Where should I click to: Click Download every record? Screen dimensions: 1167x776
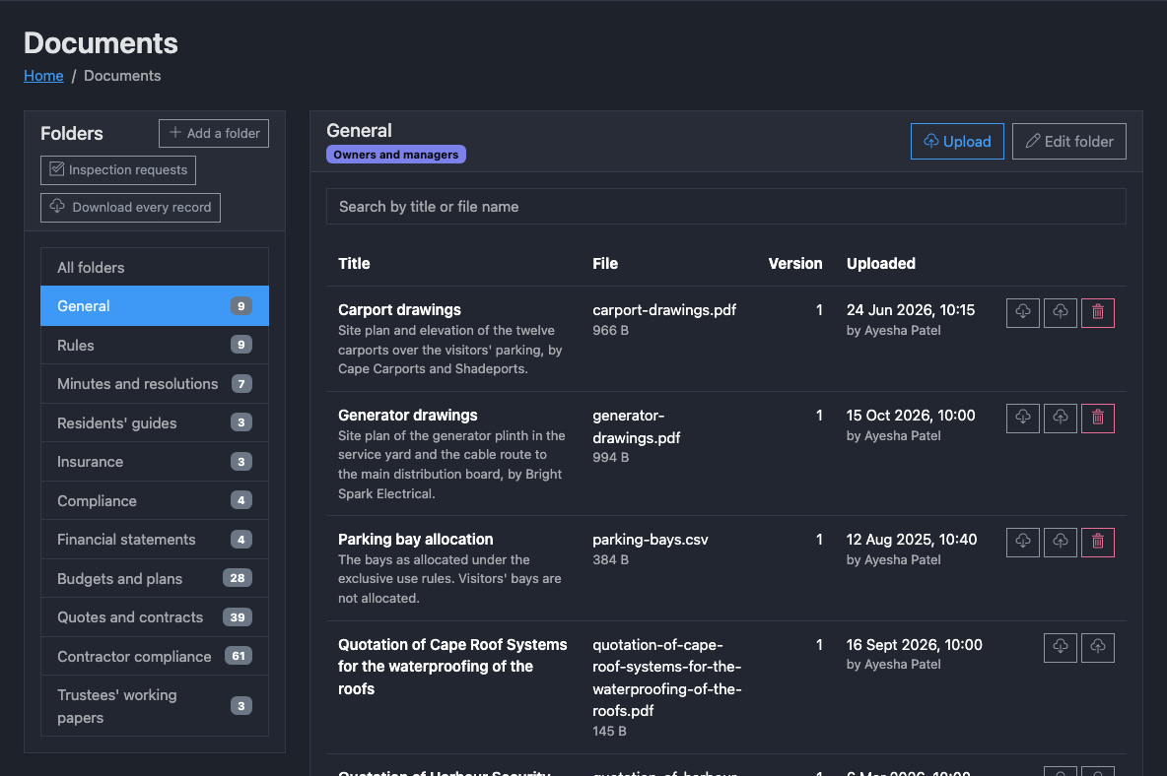click(130, 208)
